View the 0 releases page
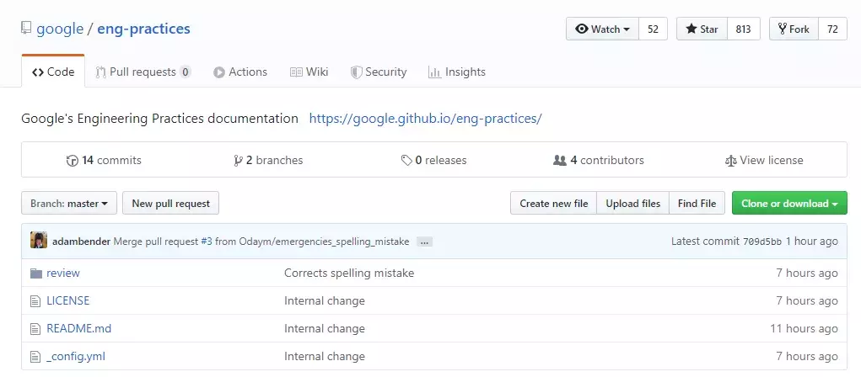 433,161
